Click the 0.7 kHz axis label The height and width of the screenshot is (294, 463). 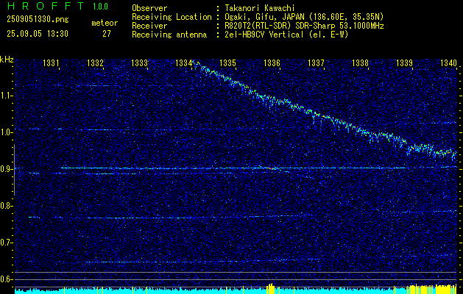[x=6, y=243]
